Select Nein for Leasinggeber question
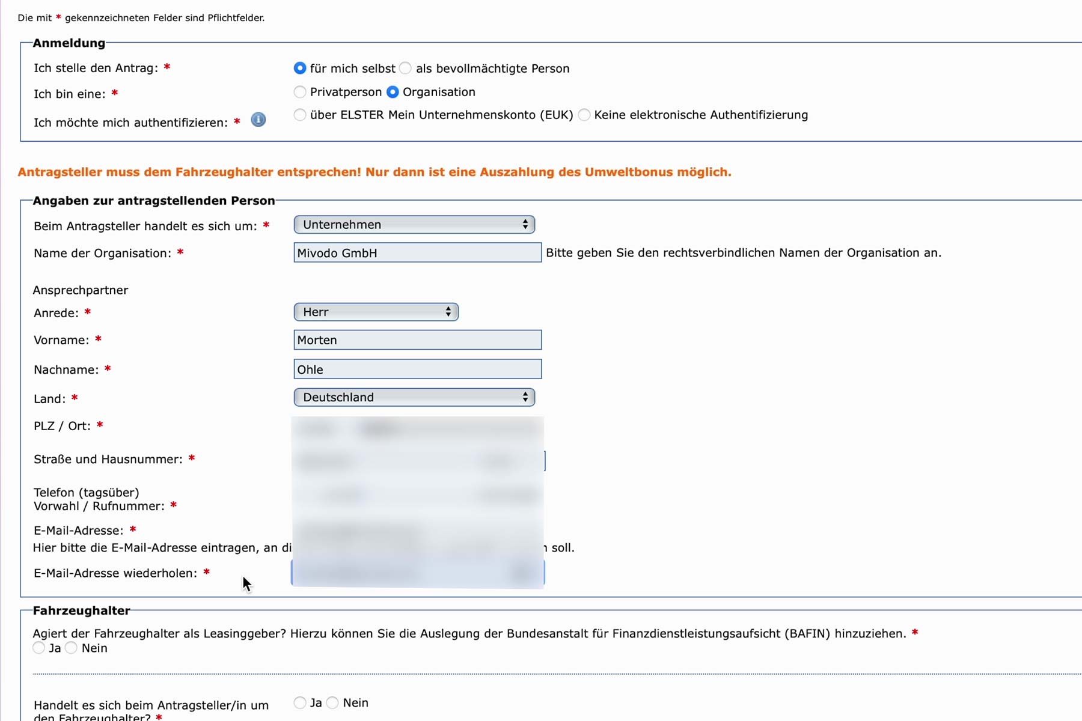 pos(72,648)
